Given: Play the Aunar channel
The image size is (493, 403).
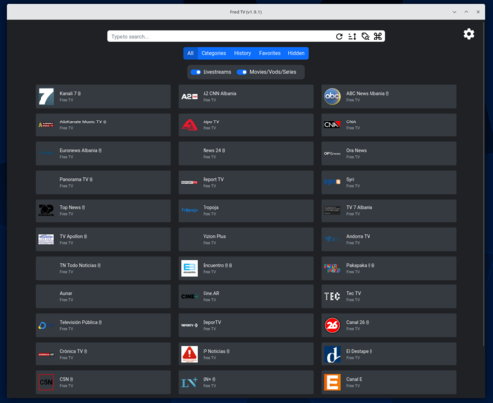Looking at the screenshot, I should click(x=103, y=296).
